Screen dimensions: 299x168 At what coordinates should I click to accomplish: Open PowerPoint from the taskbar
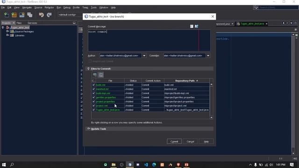click(186, 165)
